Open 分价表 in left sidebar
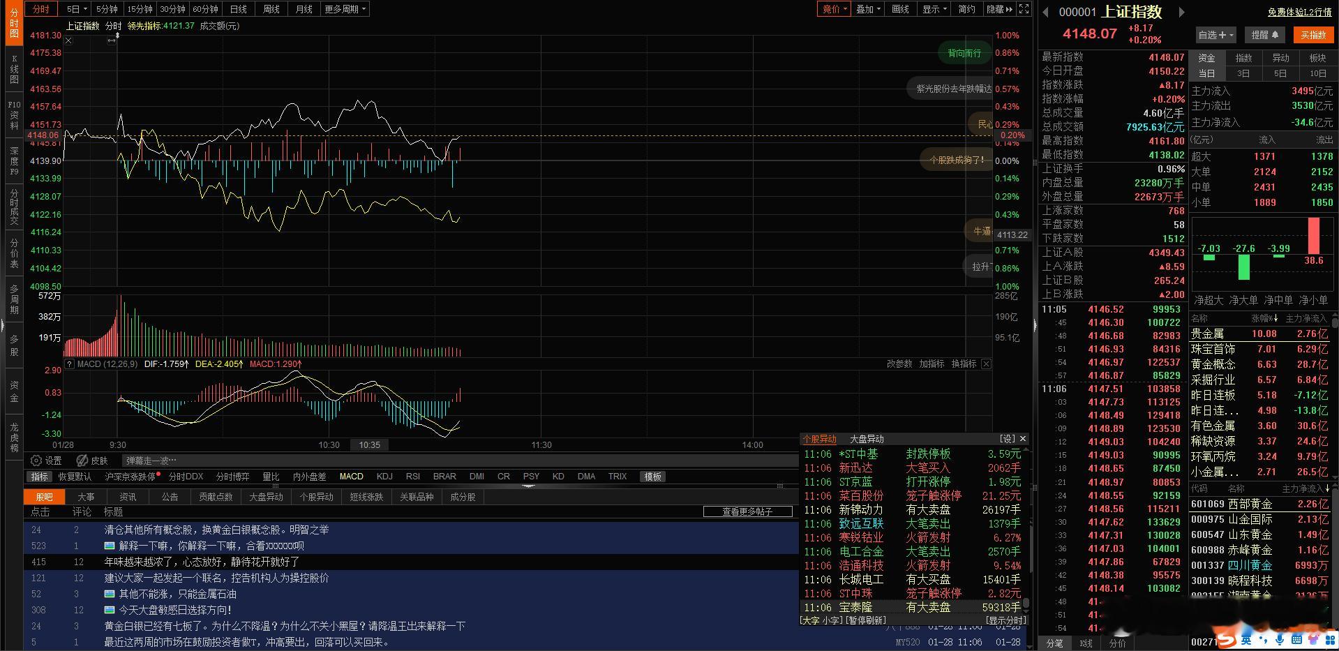This screenshot has height=651, width=1339. click(x=14, y=253)
